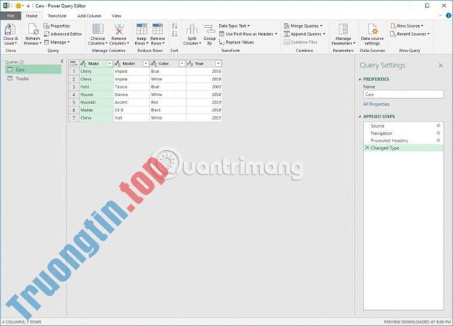
Task: Open gear settings for Promoted Headers step
Action: 438,140
